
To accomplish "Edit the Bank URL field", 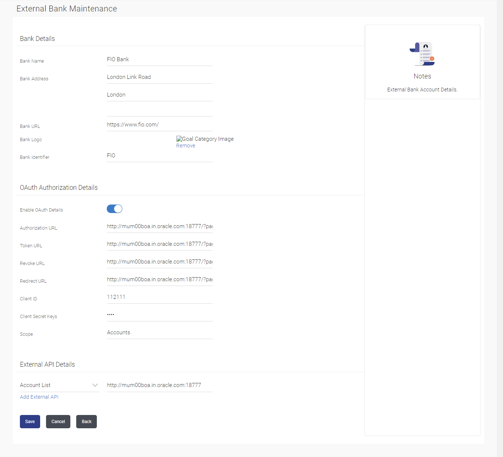I will pyautogui.click(x=160, y=125).
